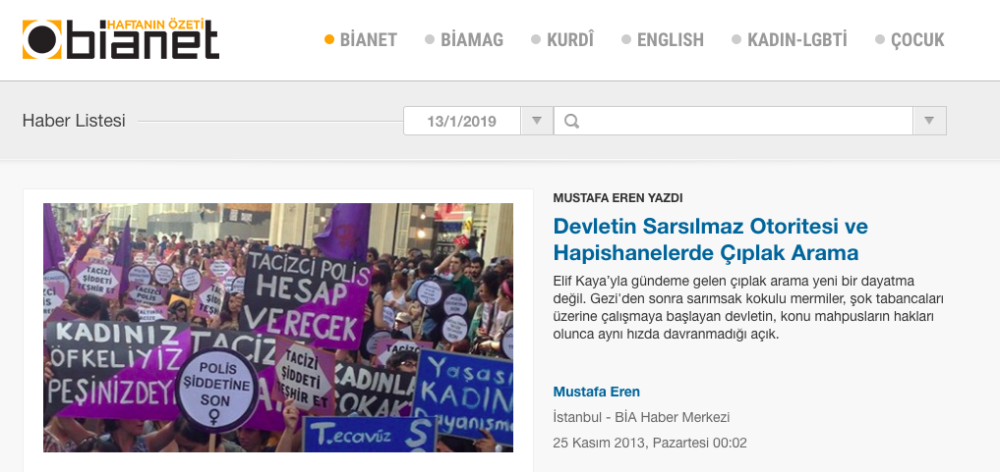Screen dimensions: 1000x472
Task: Expand the search options dropdown arrow
Action: (x=930, y=121)
